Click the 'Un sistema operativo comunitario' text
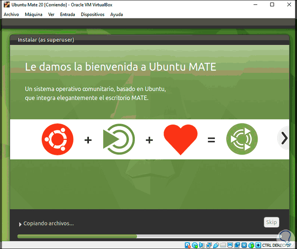 point(96,89)
